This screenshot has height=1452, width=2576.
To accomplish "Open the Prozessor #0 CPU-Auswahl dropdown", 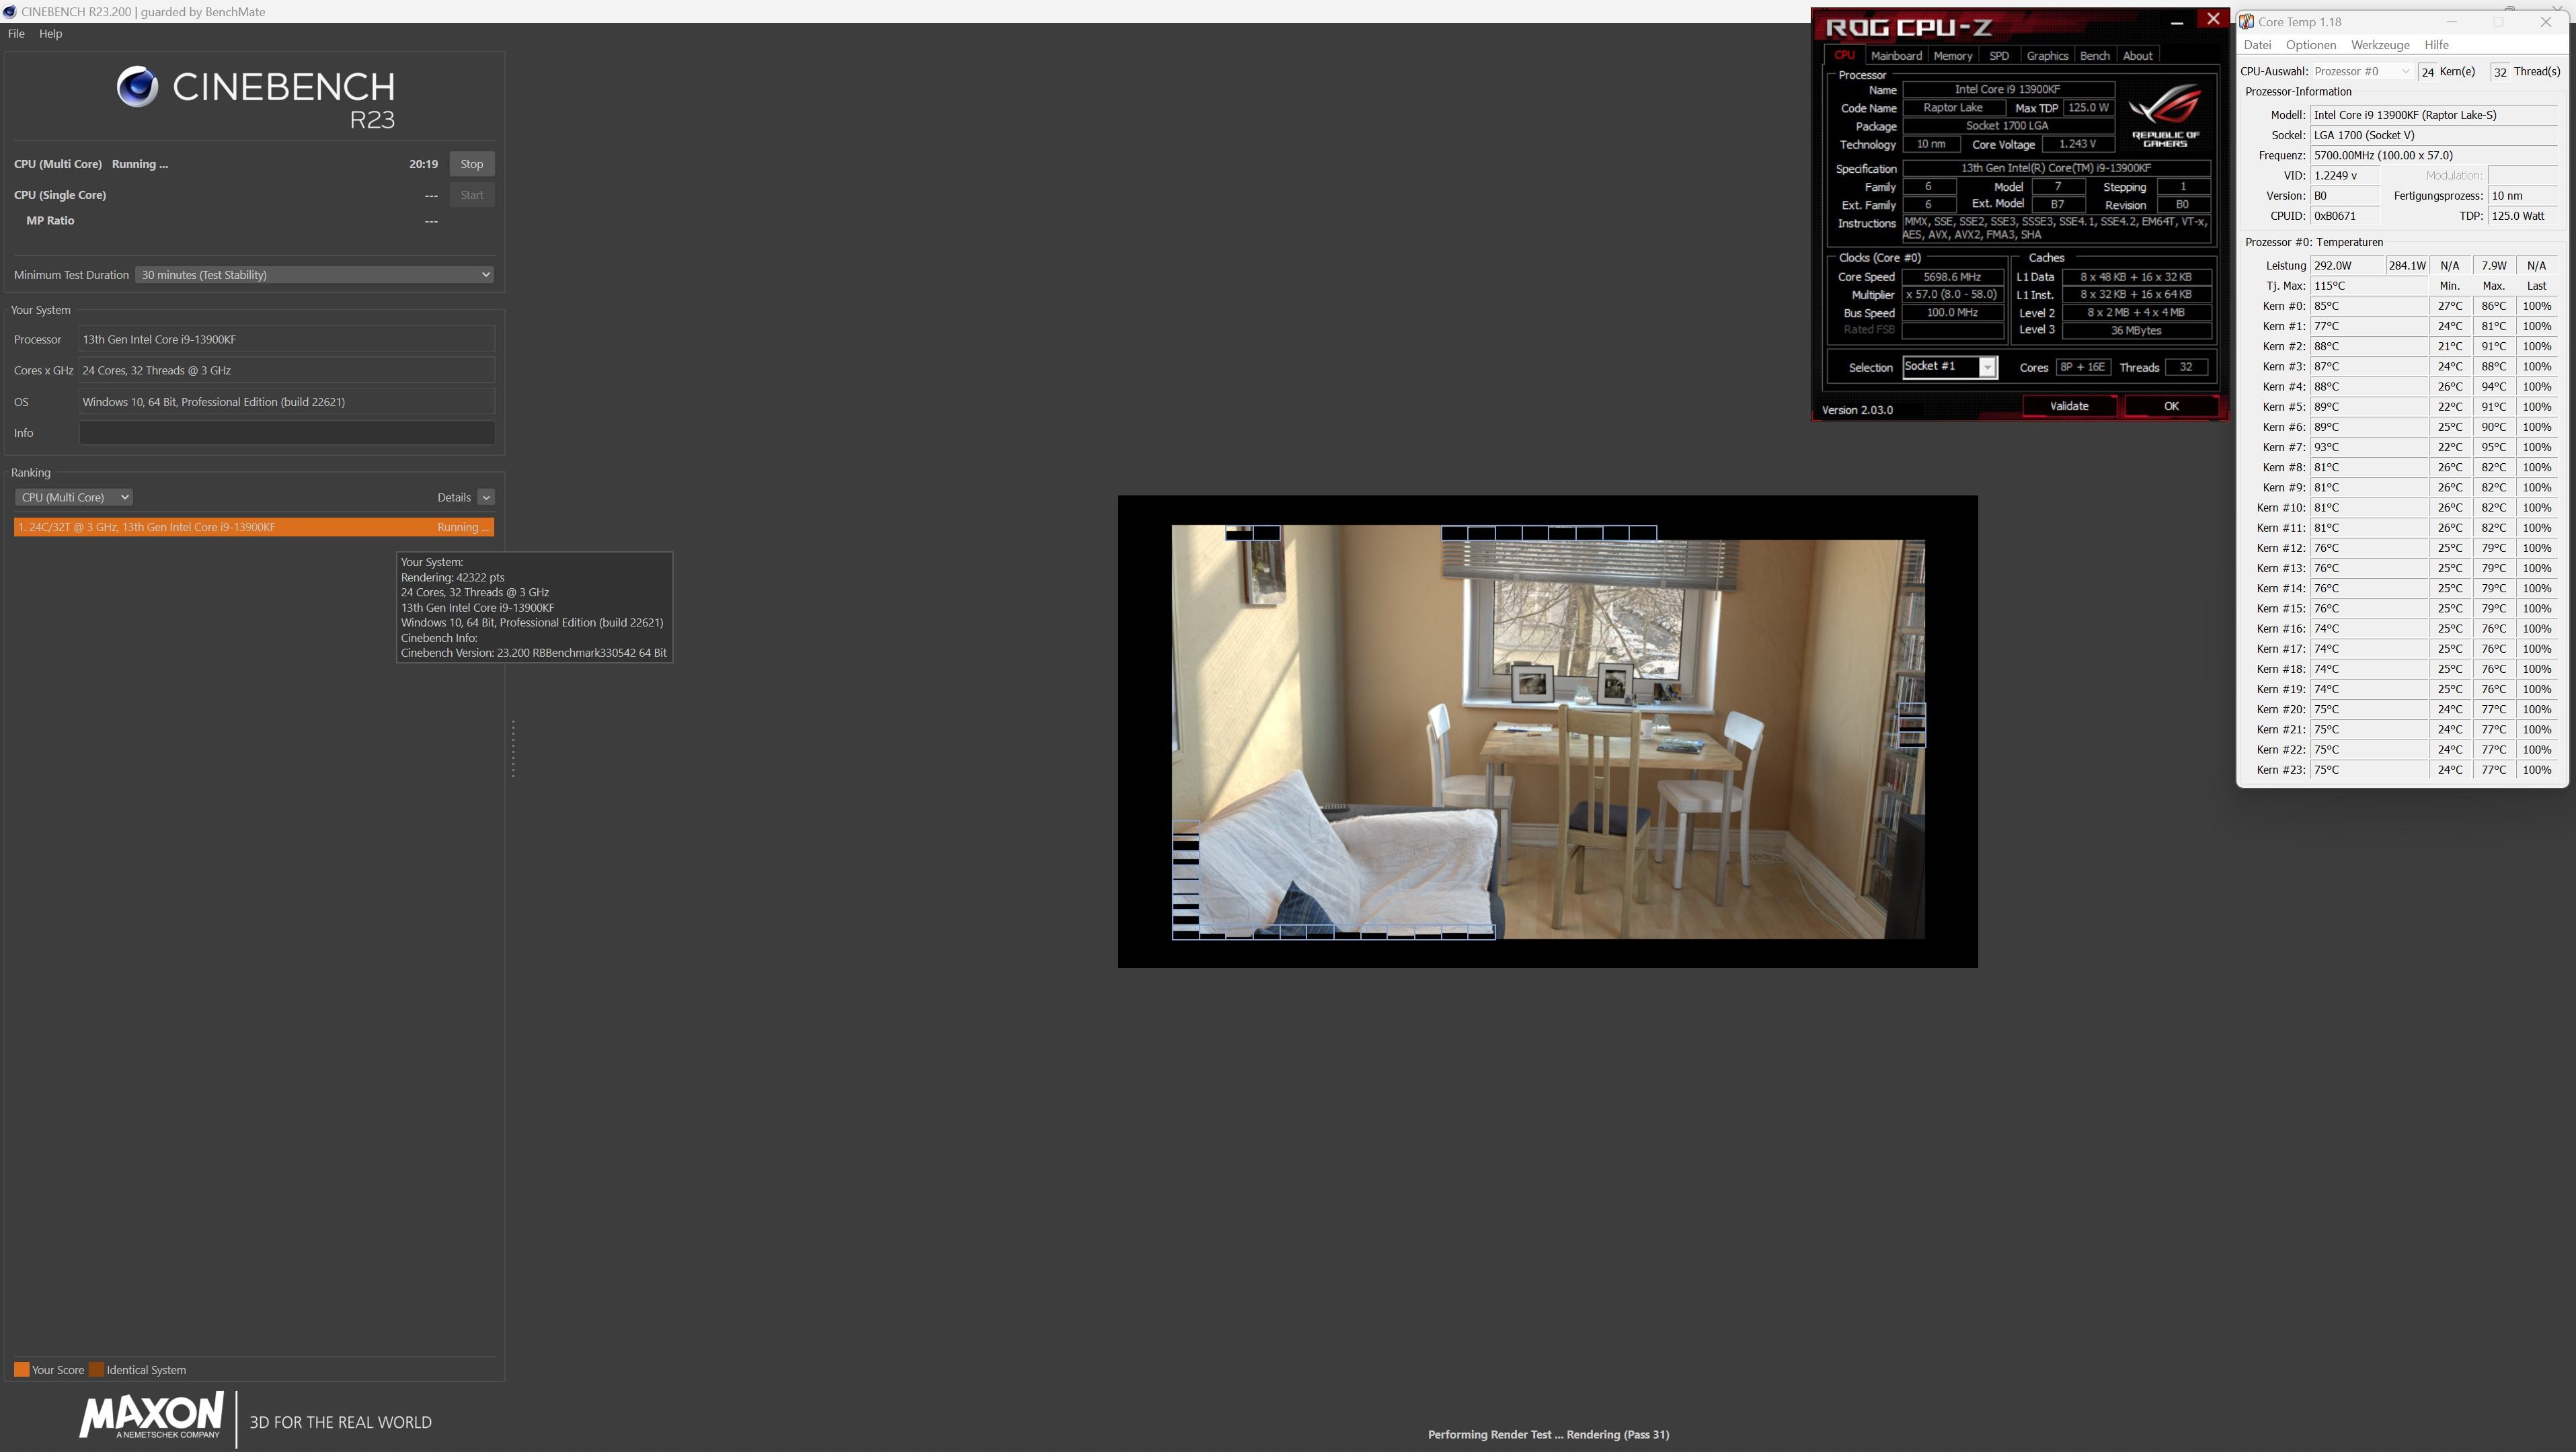I will click(2361, 71).
